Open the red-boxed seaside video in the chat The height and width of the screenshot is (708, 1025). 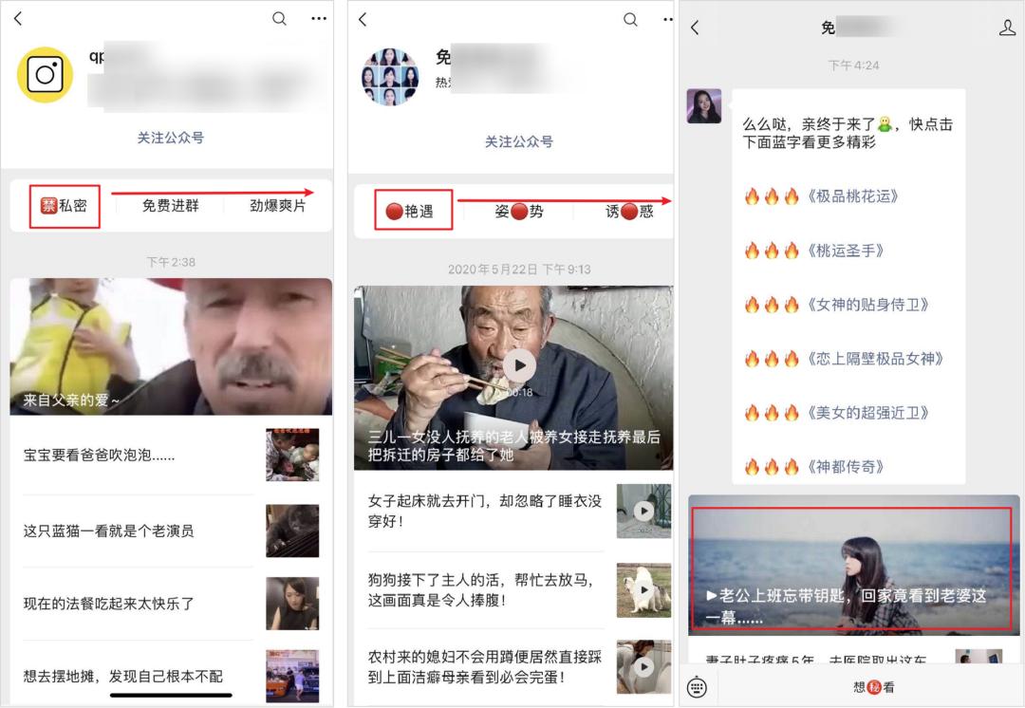(851, 567)
